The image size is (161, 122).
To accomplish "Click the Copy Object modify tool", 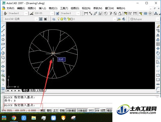I will [x=158, y=31].
